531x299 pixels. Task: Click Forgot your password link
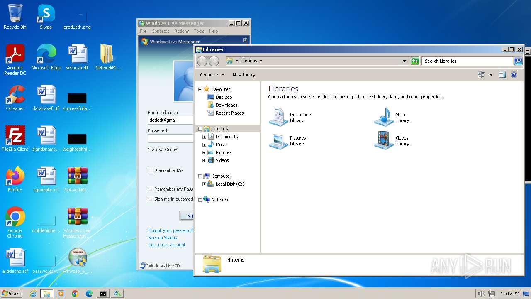[171, 230]
